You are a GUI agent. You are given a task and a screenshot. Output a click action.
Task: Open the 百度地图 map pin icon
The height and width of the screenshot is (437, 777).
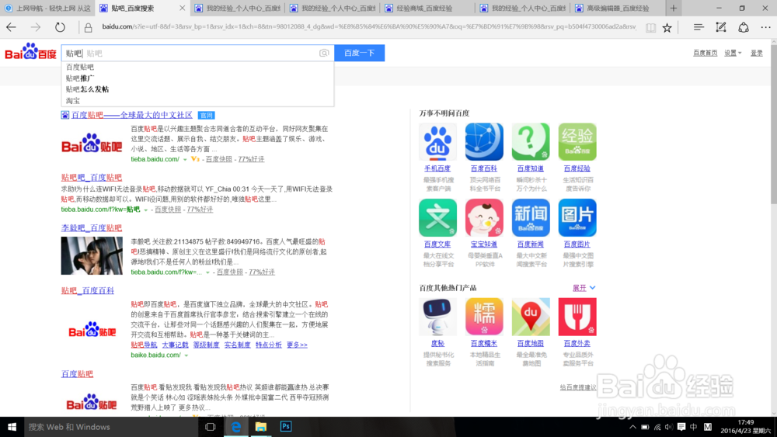[x=531, y=317]
